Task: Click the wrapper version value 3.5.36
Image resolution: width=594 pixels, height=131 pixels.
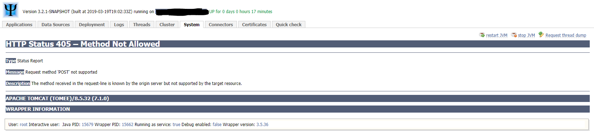Action: tap(262, 125)
